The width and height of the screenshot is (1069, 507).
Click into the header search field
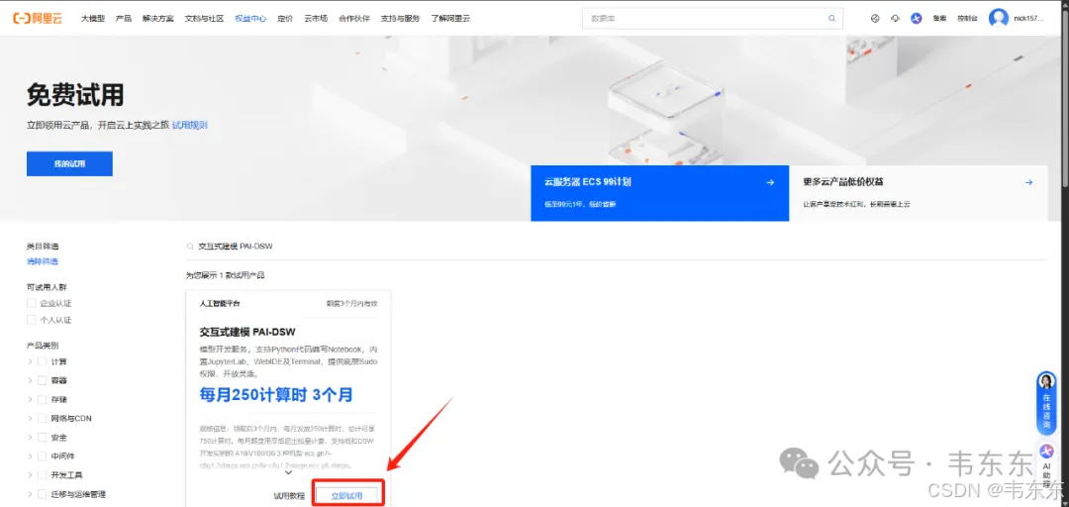pos(713,19)
